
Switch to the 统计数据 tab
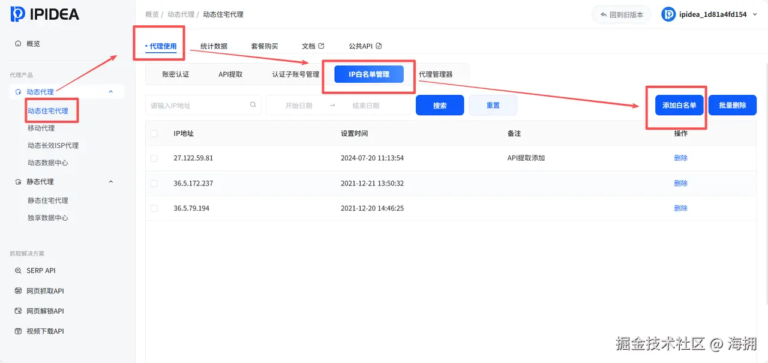tap(214, 46)
